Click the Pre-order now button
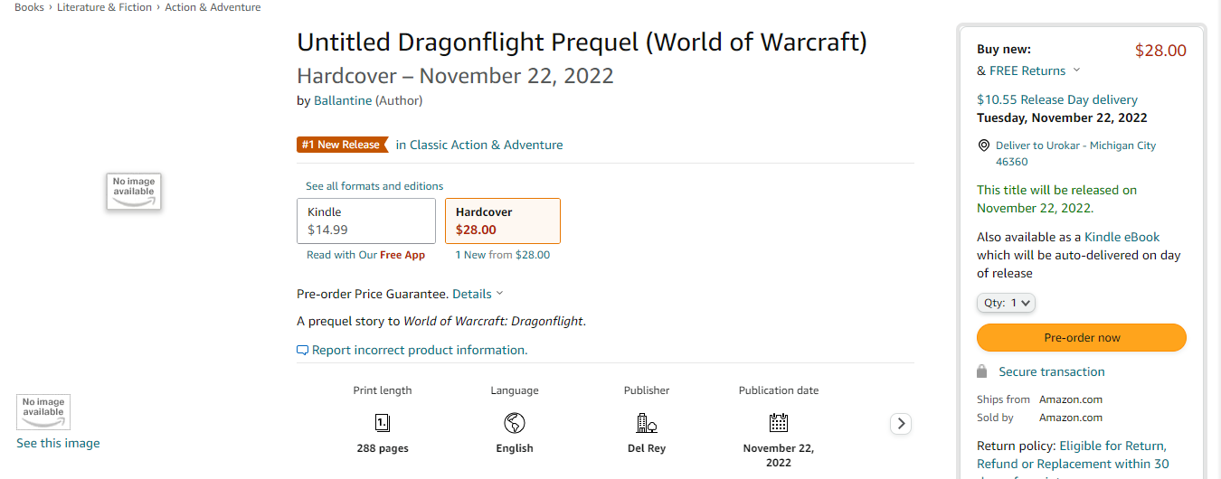1221x479 pixels. pos(1082,337)
